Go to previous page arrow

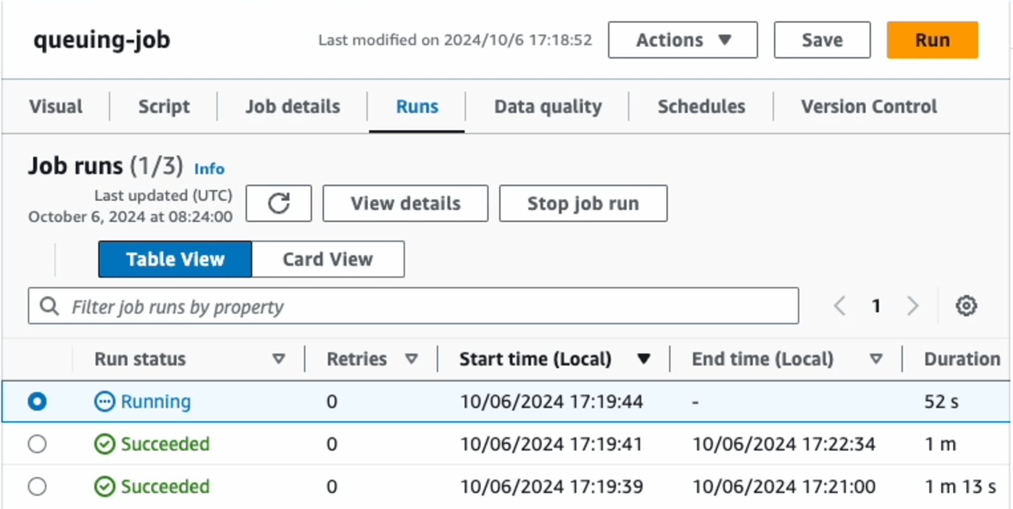point(840,306)
